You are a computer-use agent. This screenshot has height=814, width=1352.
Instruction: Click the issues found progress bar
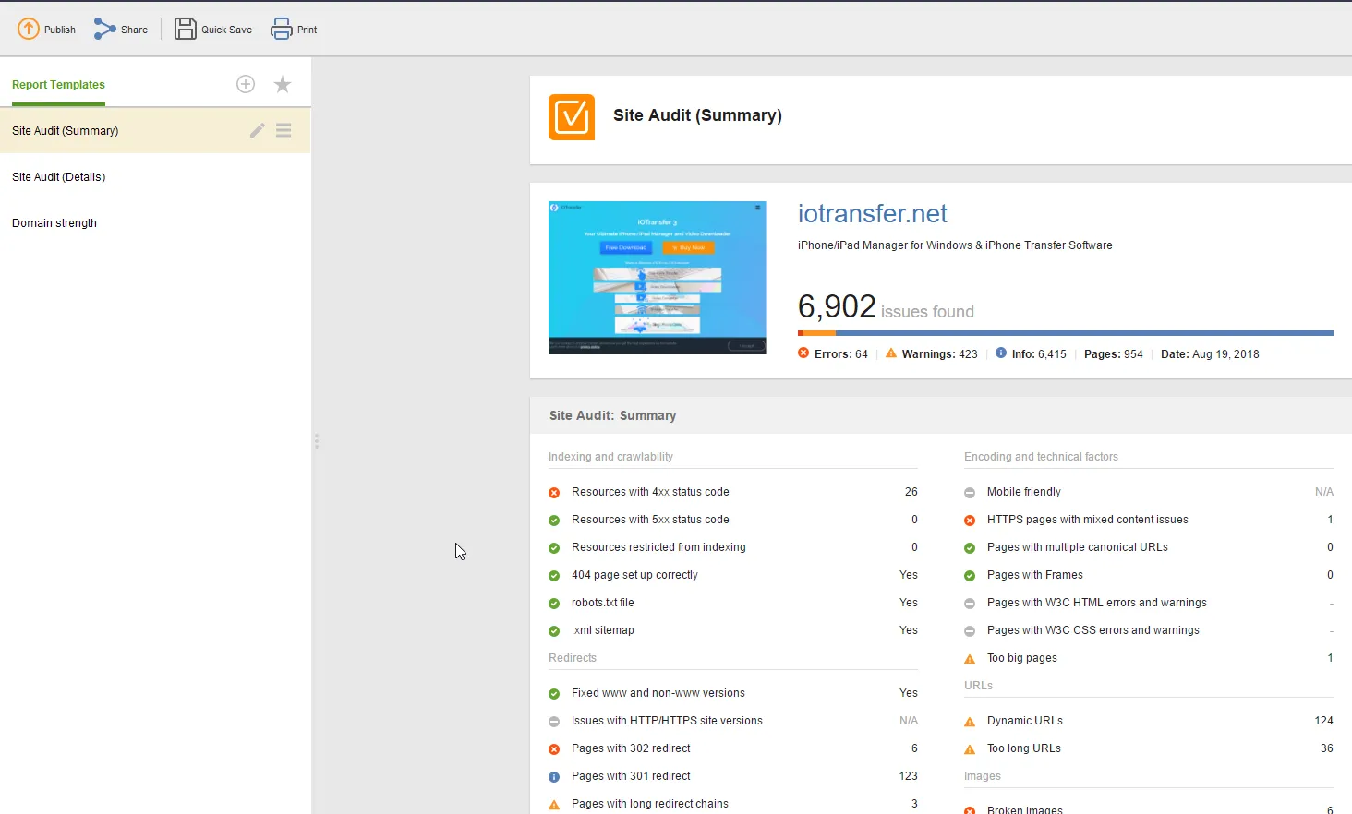point(1066,333)
